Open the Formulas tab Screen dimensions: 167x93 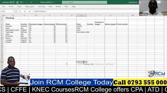pyautogui.click(x=42, y=6)
